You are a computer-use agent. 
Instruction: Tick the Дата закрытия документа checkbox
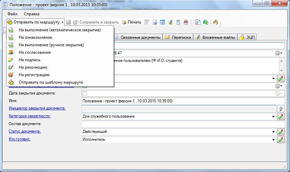pos(85,93)
